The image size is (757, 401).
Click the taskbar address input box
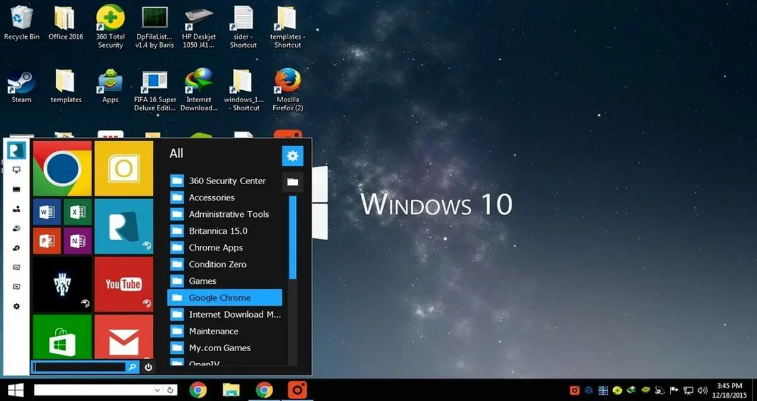95,390
